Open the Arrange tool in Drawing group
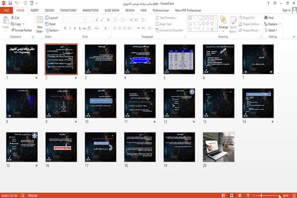 [x=223, y=24]
